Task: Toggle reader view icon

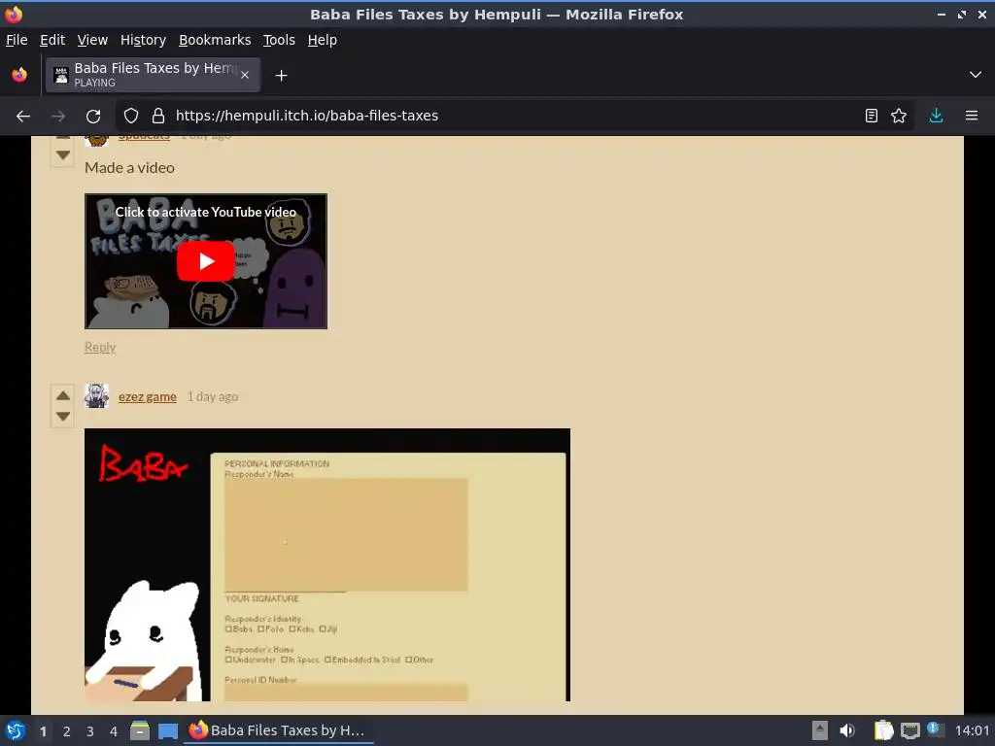Action: pos(872,116)
